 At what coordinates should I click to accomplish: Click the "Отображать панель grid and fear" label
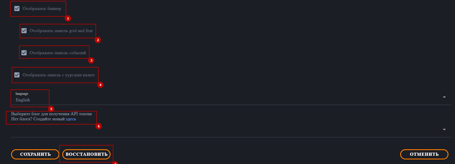61,31
